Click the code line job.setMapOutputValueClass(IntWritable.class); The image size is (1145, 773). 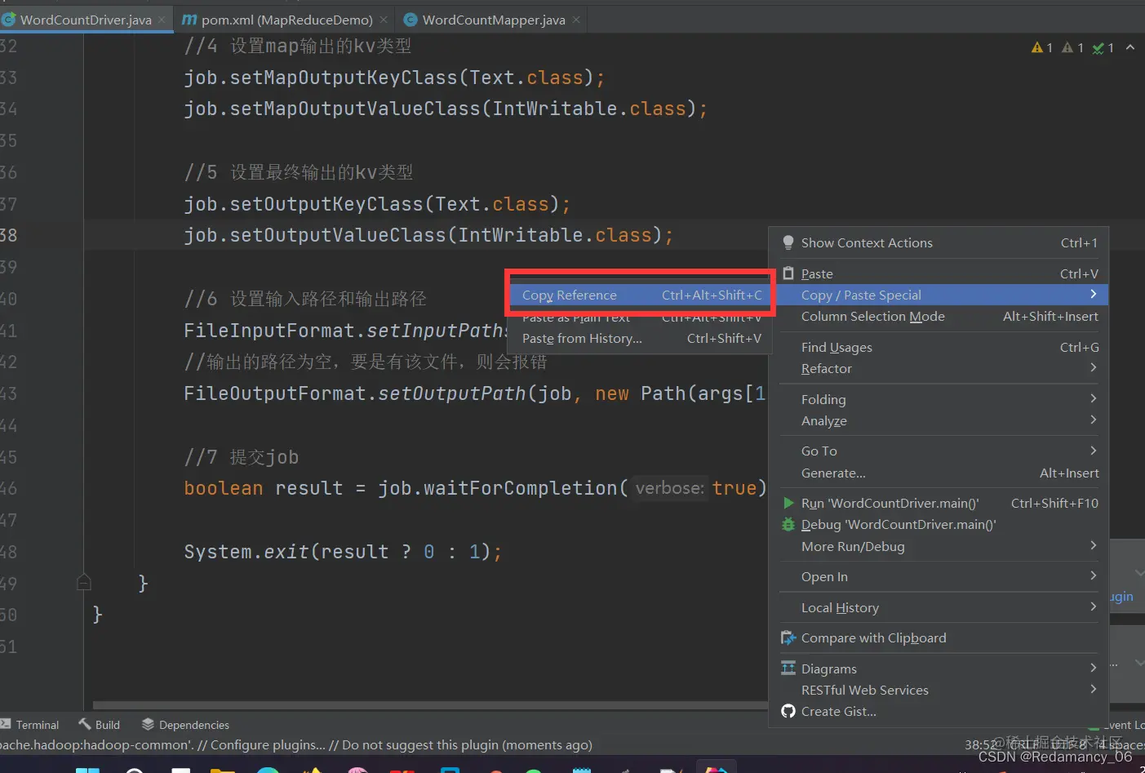pyautogui.click(x=446, y=109)
